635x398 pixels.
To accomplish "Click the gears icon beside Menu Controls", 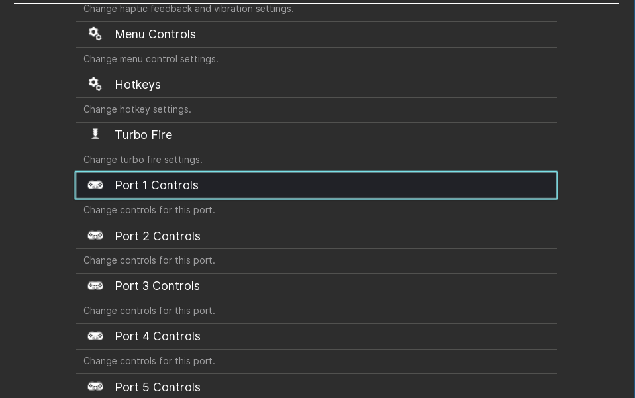I will 95,34.
